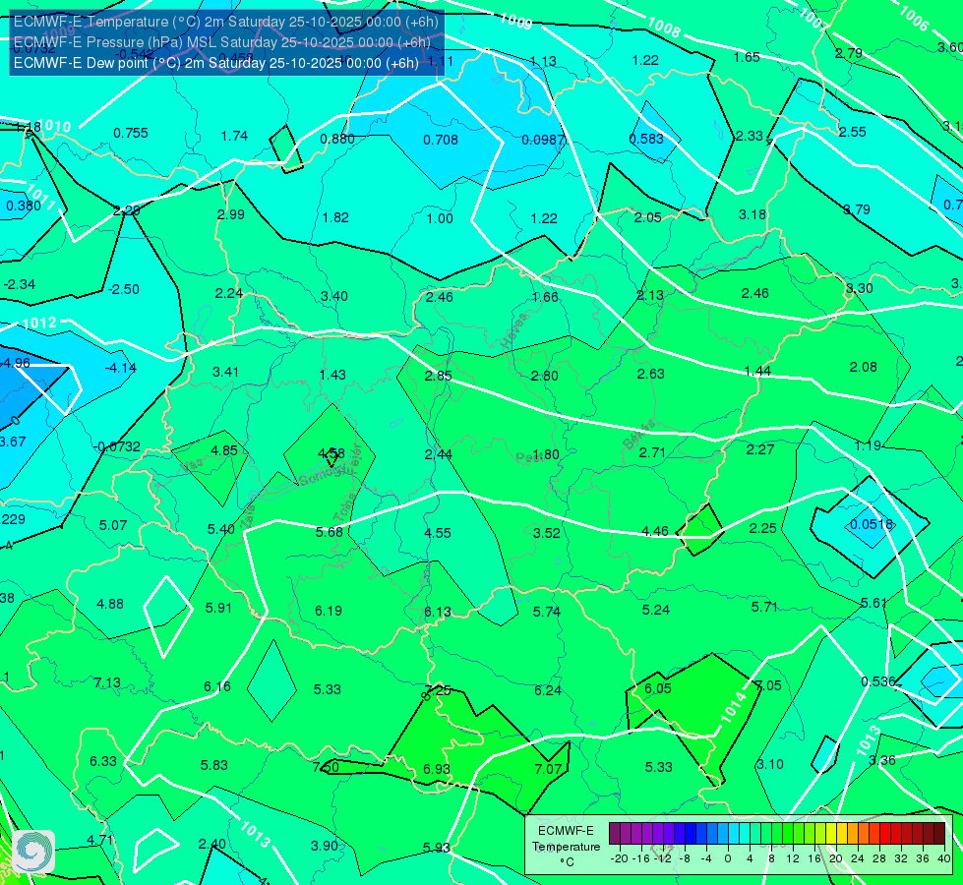Click the dark purple -20 legend swatch

pos(615,834)
